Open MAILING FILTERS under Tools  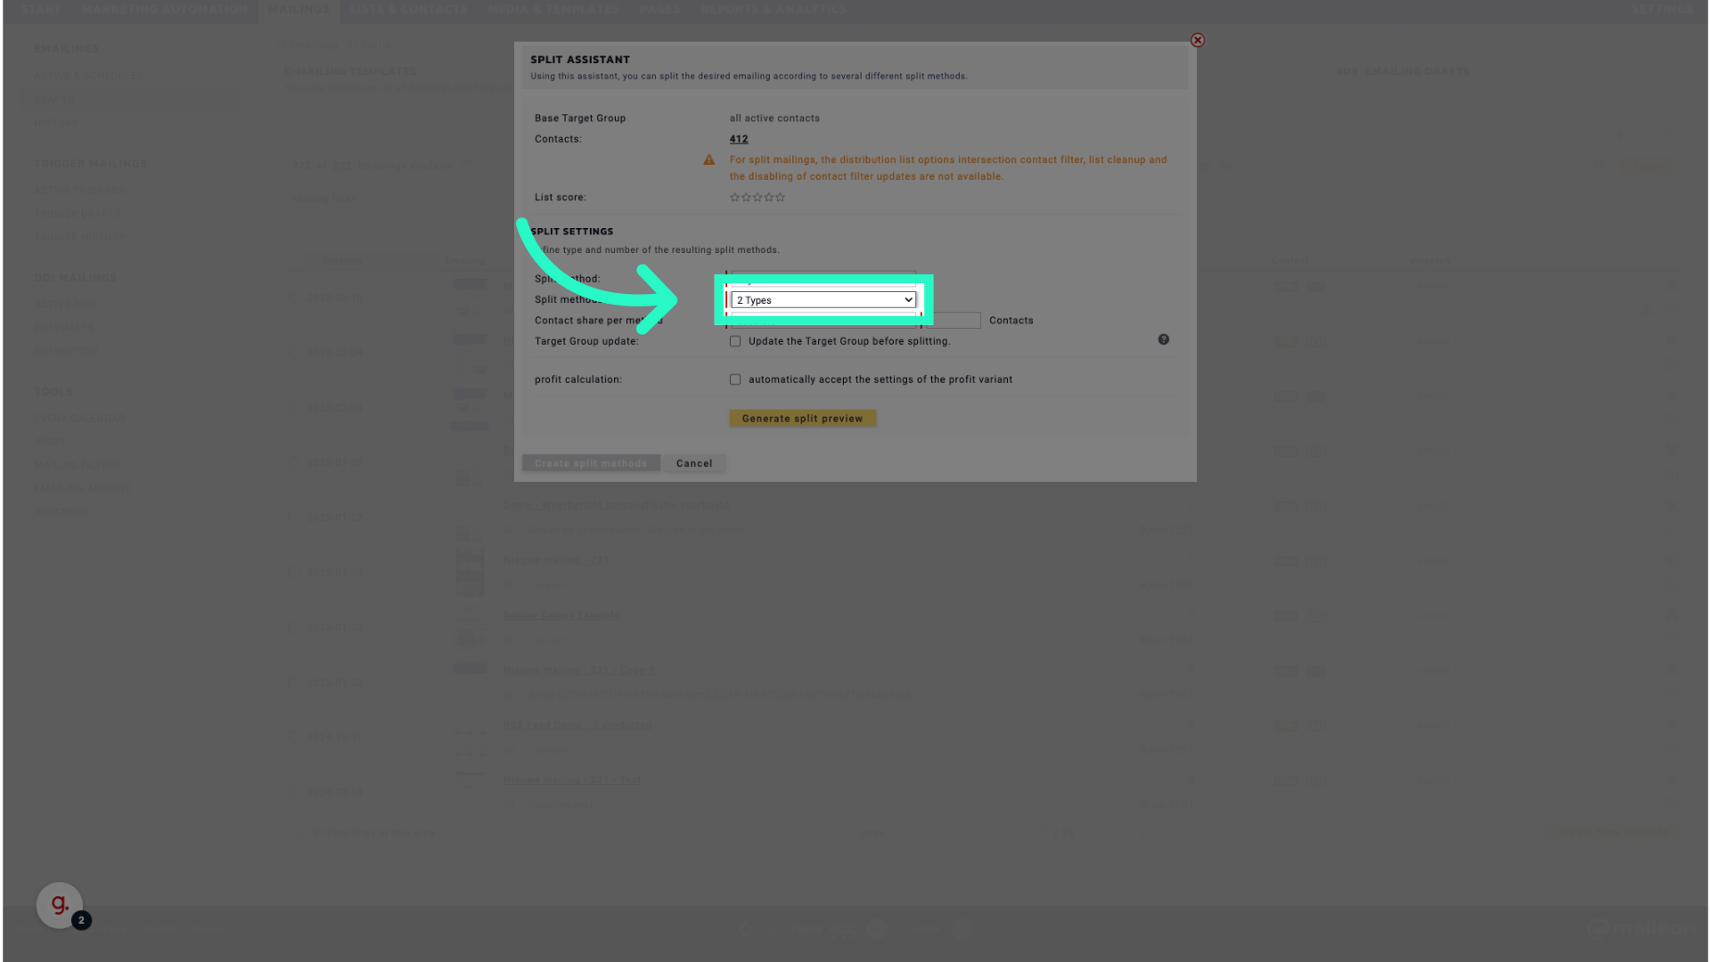78,466
